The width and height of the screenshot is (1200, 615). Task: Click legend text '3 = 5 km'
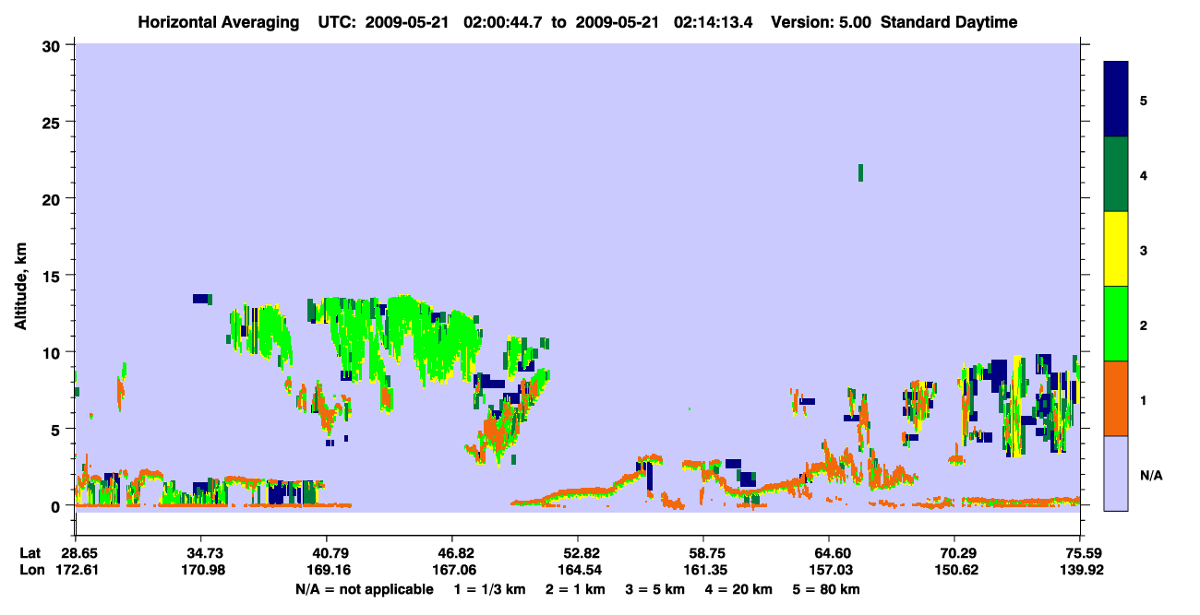[x=654, y=589]
